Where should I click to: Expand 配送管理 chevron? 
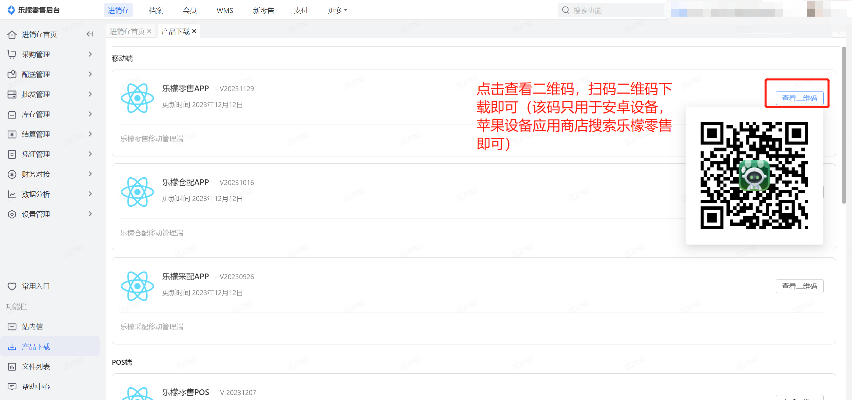point(90,74)
